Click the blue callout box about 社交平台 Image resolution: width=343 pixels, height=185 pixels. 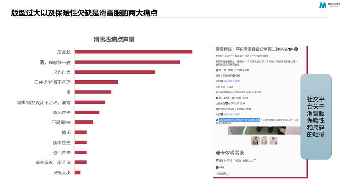[x=315, y=117]
